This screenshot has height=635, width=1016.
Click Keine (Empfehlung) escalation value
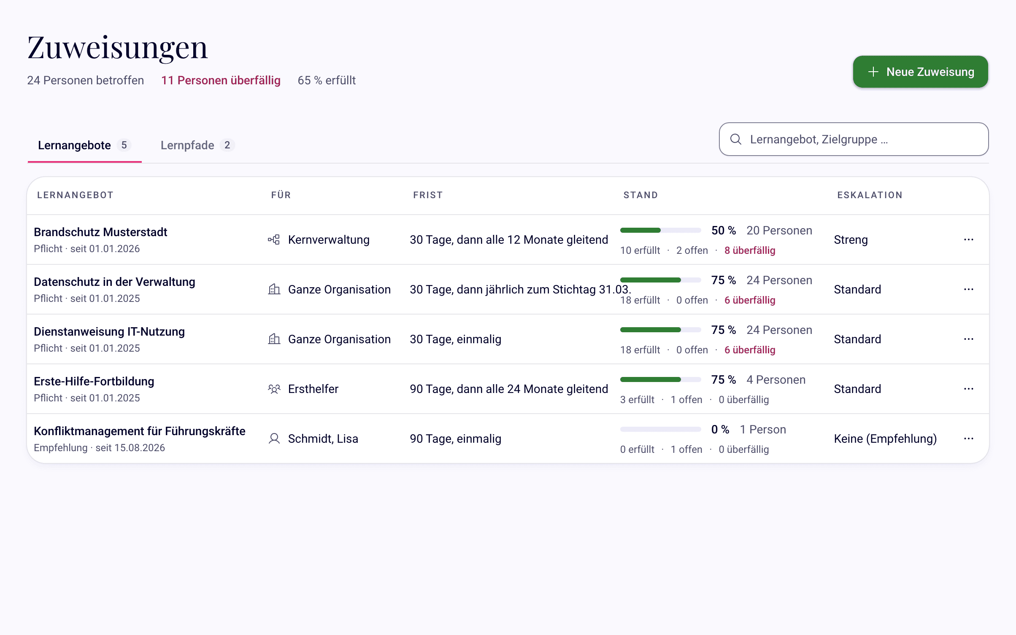pyautogui.click(x=885, y=439)
